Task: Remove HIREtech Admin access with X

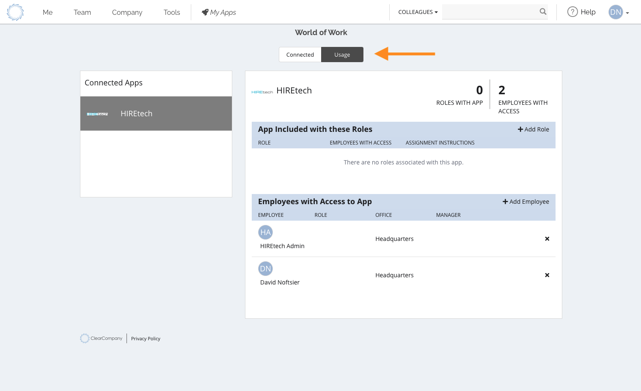Action: pos(547,239)
